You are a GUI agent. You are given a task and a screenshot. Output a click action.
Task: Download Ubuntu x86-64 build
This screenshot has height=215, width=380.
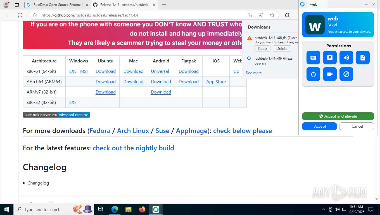point(106,71)
